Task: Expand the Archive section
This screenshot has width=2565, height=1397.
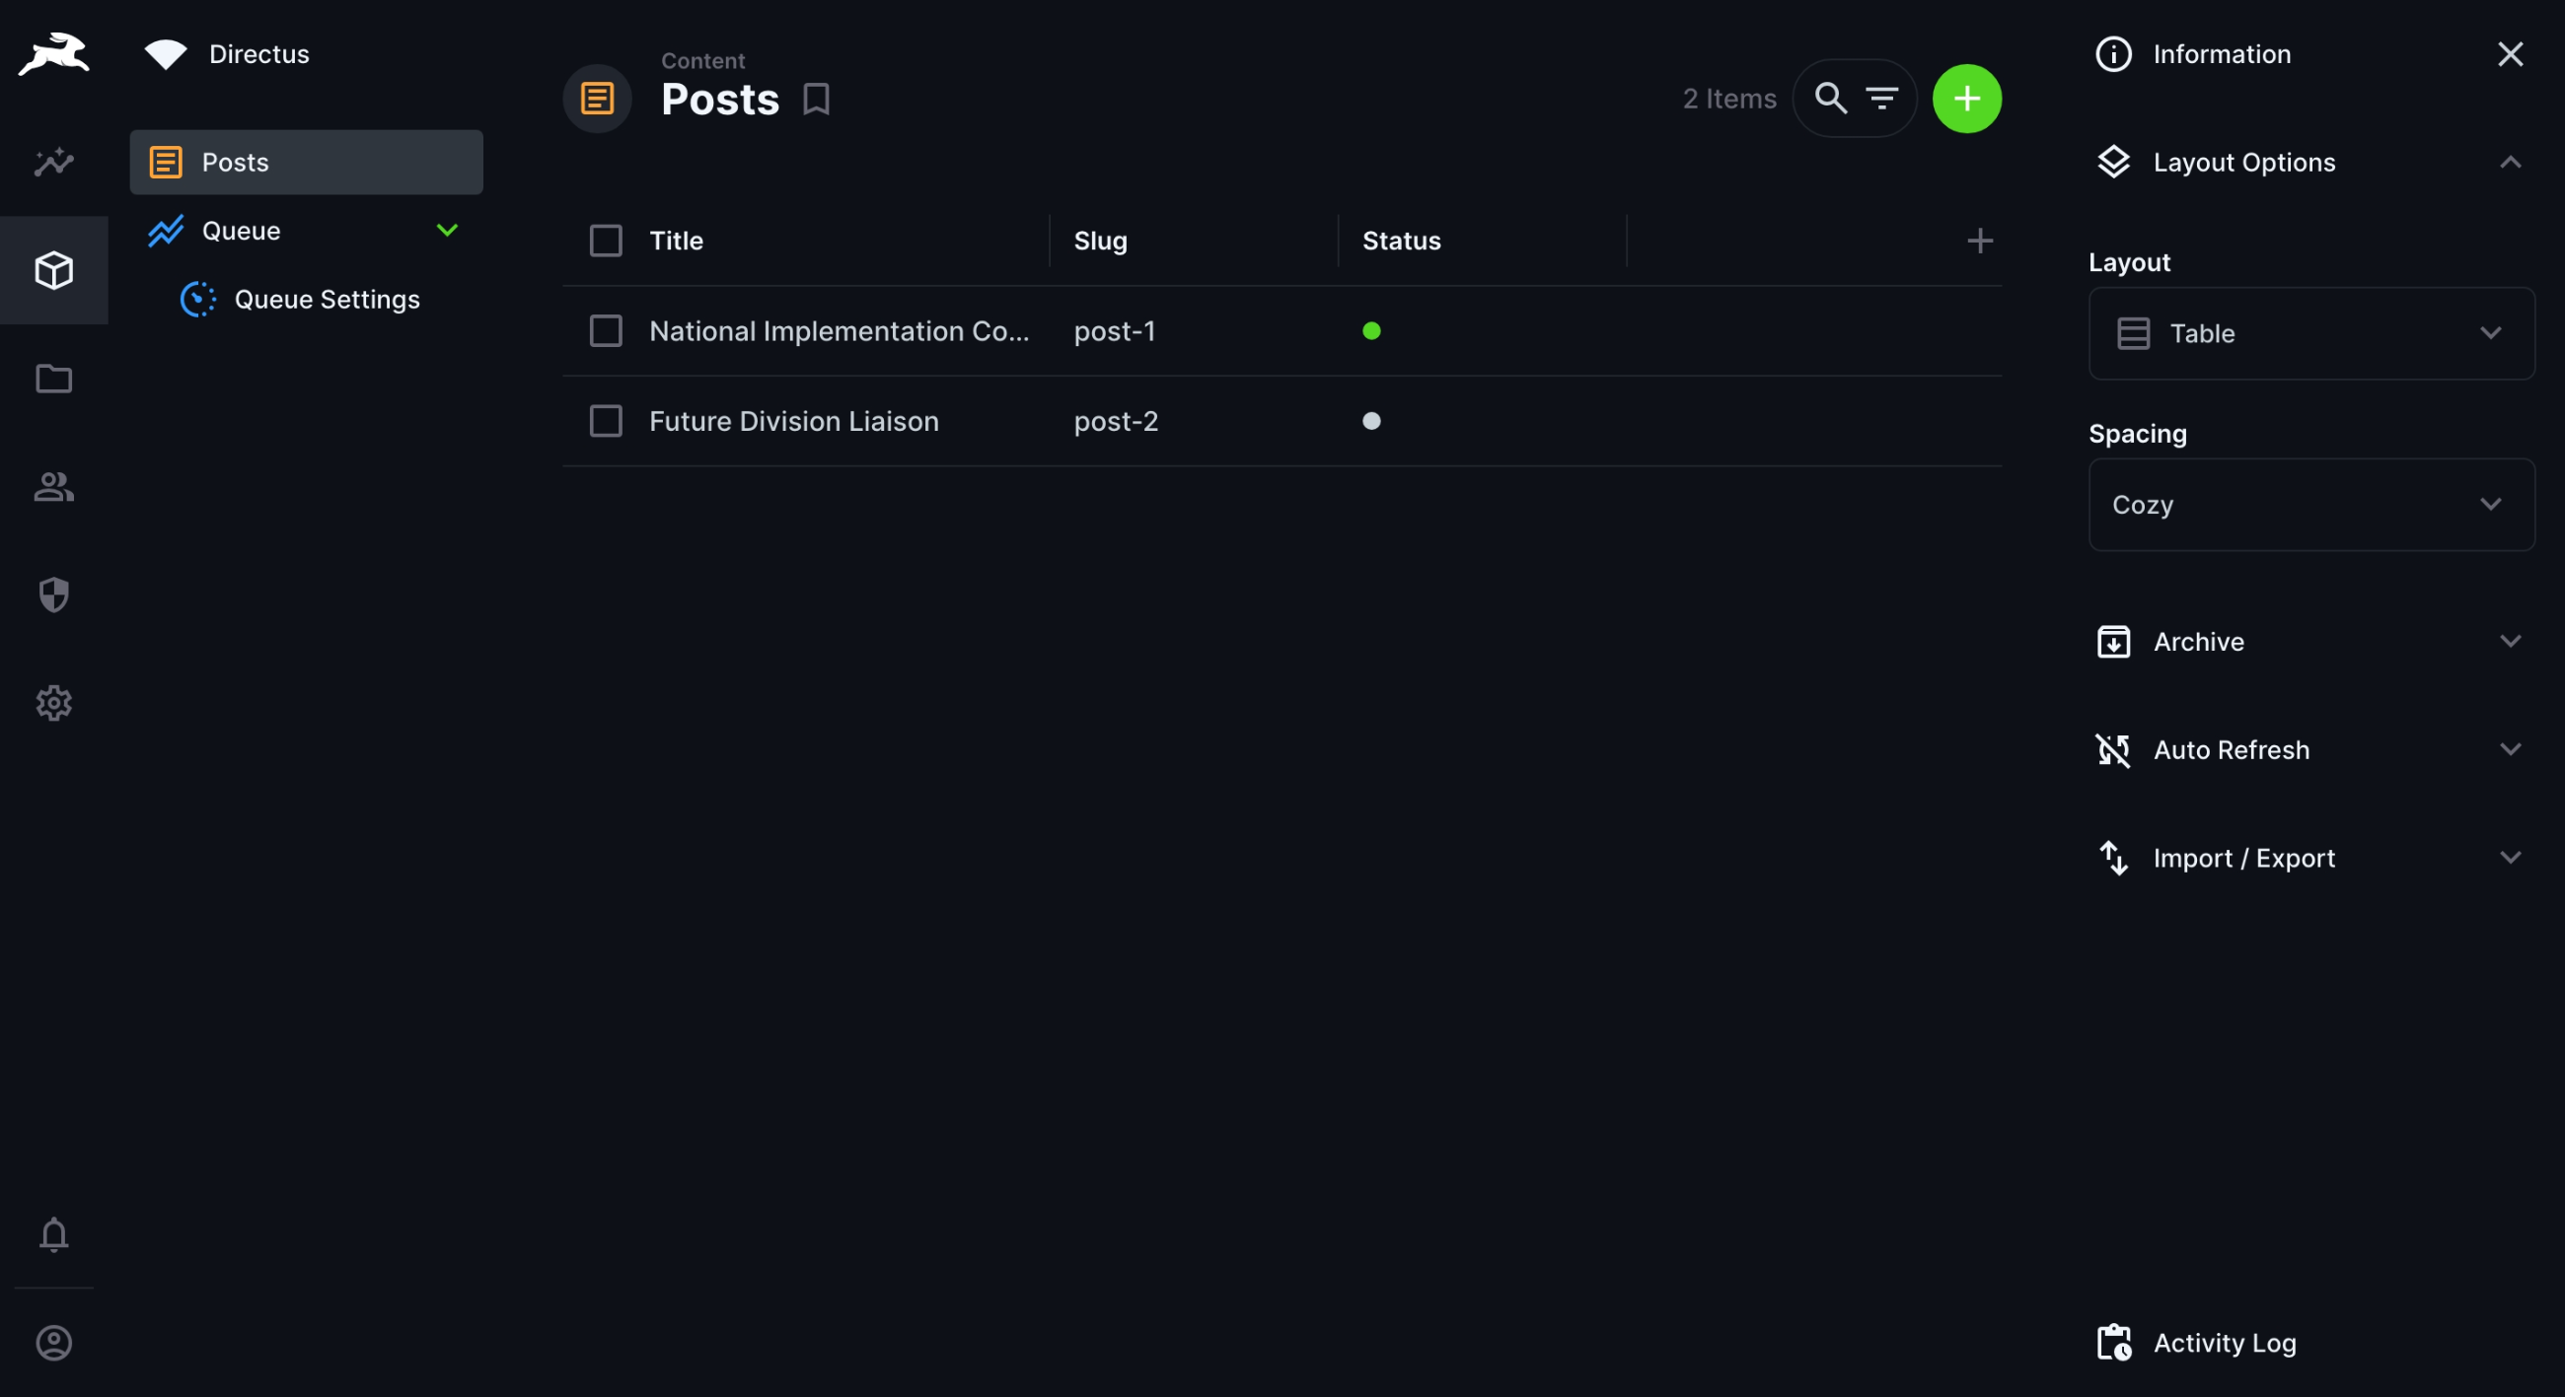Action: click(x=2310, y=642)
